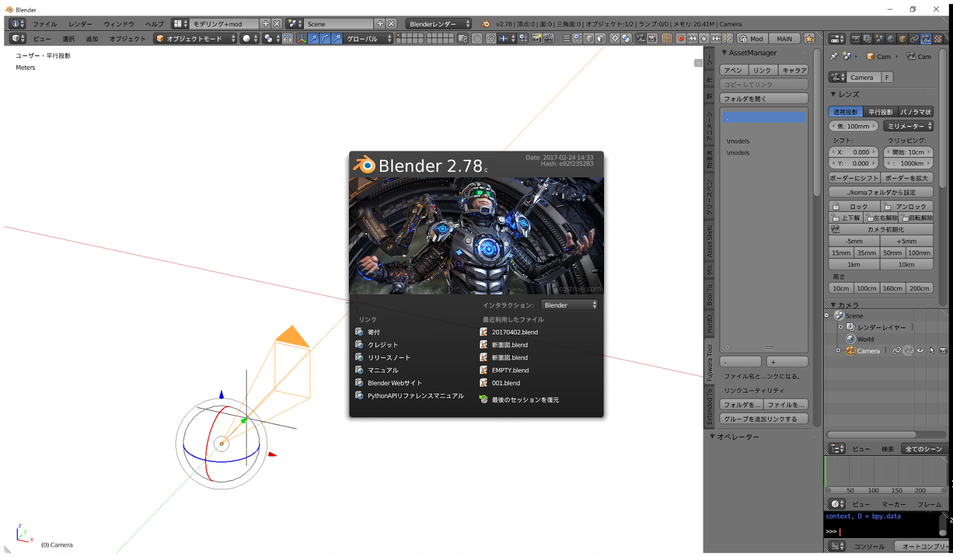
Task: Collapse the レンズ panel section
Action: 833,95
